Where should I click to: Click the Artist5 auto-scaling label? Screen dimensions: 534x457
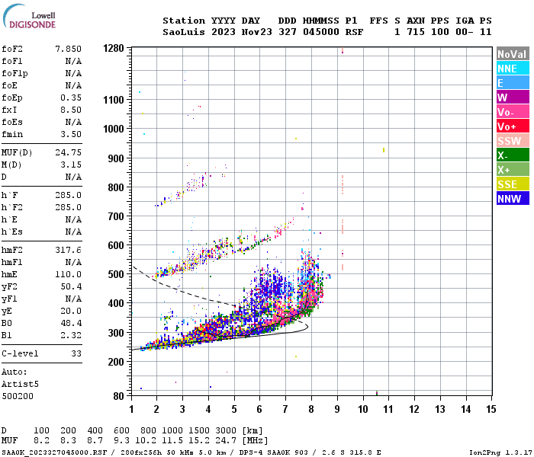20,384
